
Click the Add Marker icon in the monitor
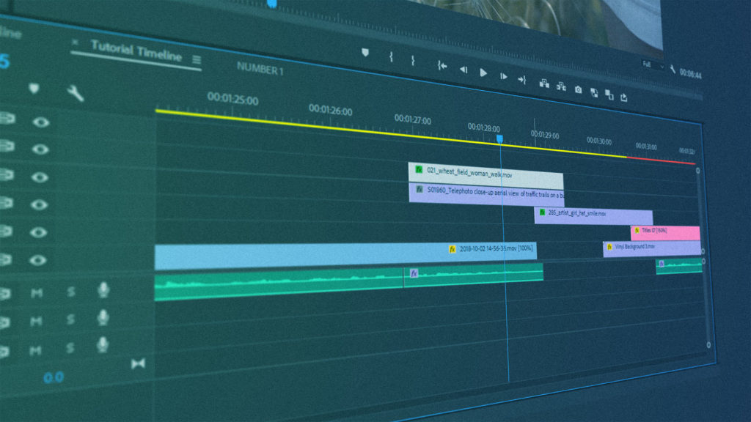(365, 53)
